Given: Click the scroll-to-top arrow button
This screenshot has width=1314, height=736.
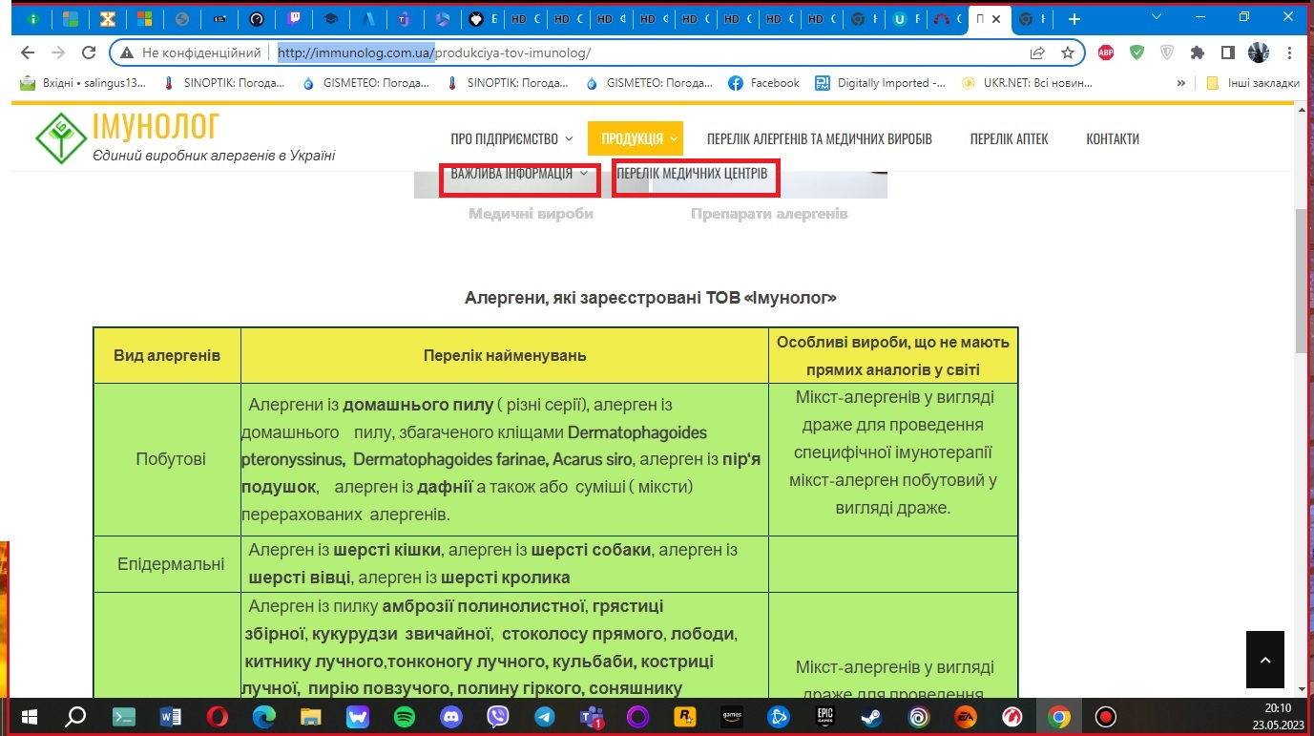Looking at the screenshot, I should pos(1265,660).
